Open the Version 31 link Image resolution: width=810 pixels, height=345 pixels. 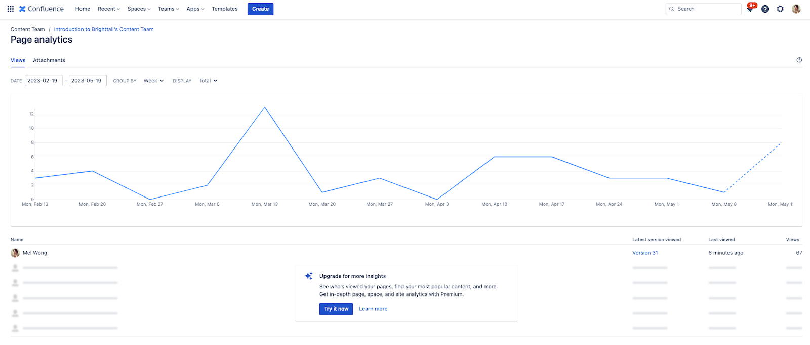click(645, 253)
